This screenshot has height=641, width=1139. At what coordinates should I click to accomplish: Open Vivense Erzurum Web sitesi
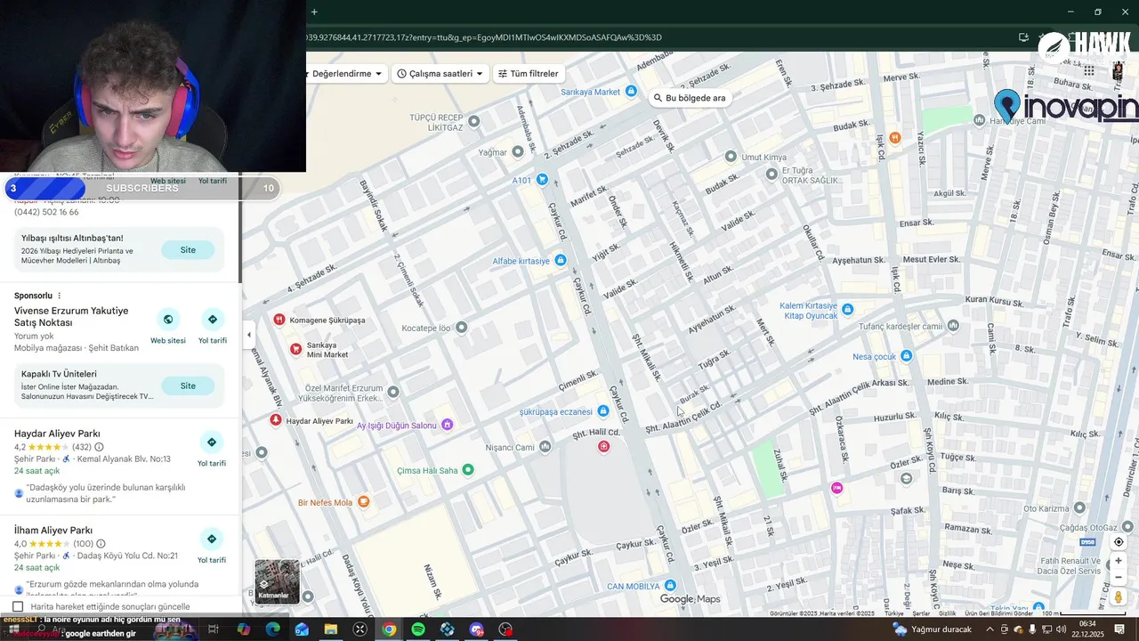click(167, 326)
